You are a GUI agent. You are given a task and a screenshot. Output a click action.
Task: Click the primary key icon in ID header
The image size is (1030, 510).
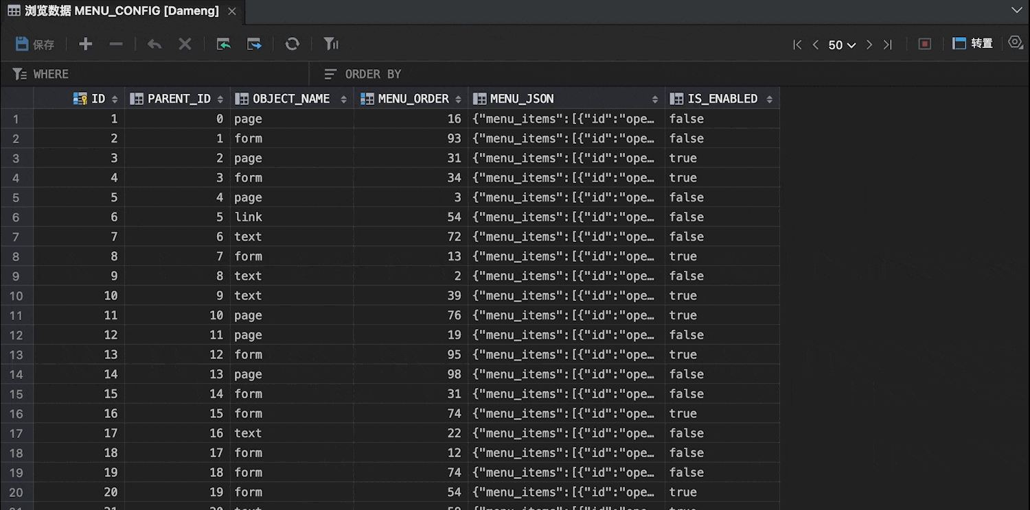pyautogui.click(x=80, y=99)
